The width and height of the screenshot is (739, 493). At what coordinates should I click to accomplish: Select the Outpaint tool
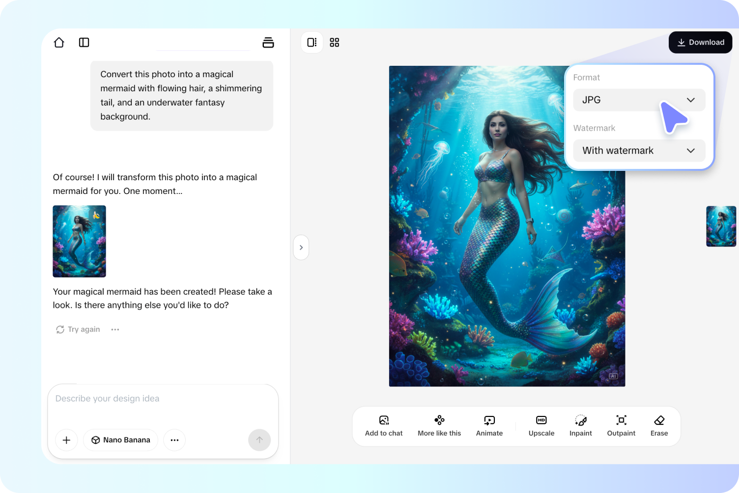coord(621,420)
